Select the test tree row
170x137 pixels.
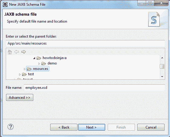[28, 74]
